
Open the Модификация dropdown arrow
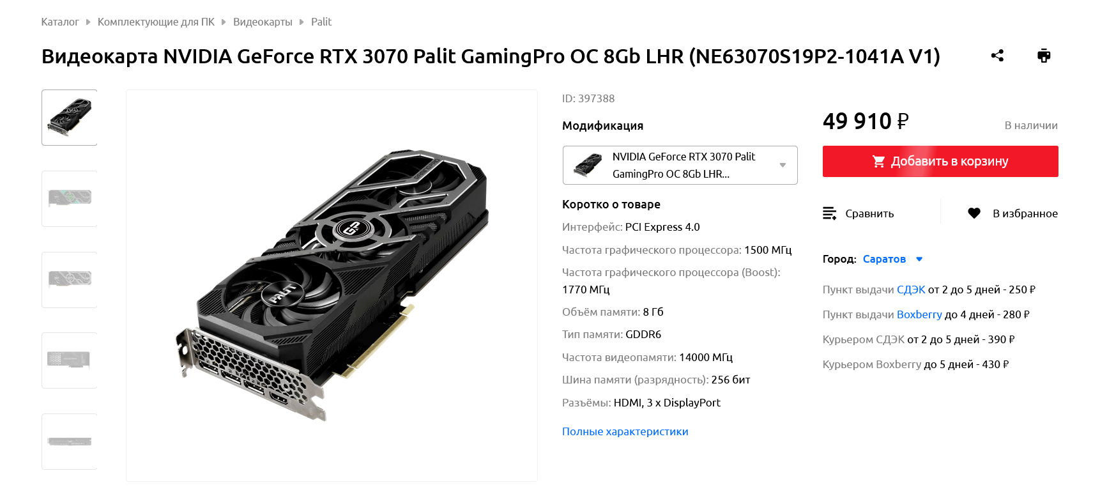pyautogui.click(x=783, y=165)
